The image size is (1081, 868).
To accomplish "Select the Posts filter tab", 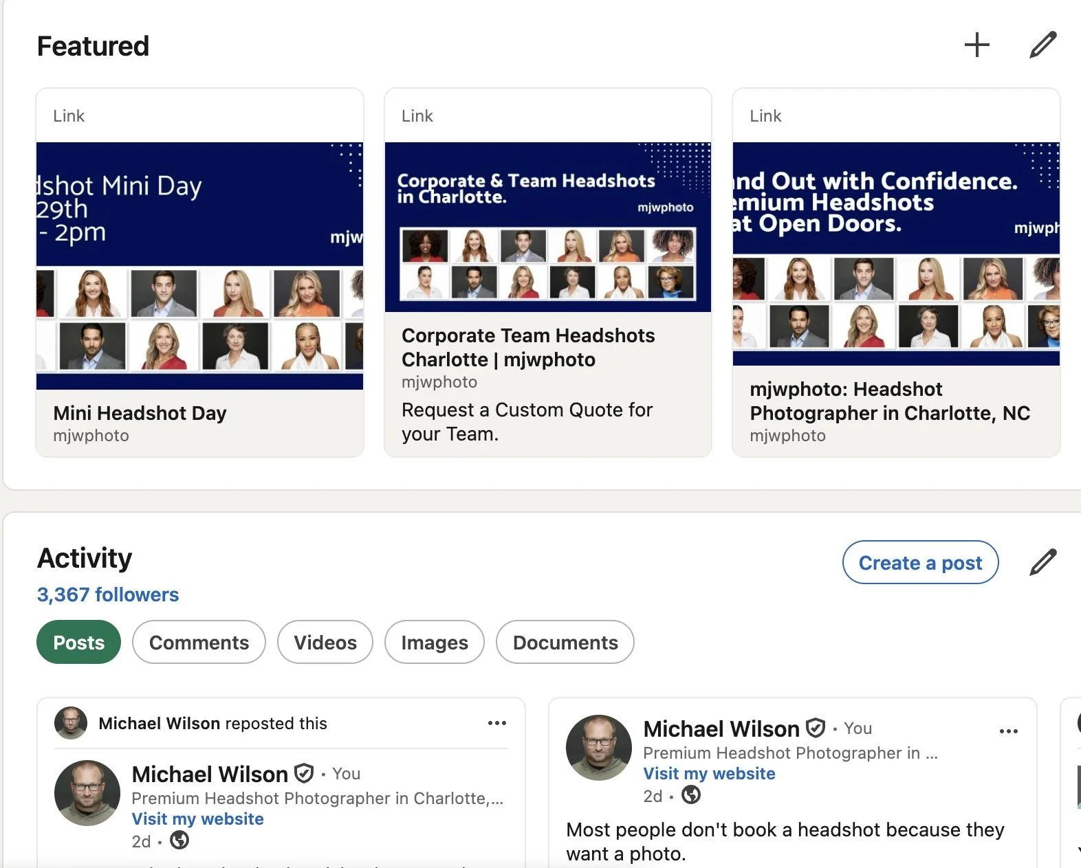I will (78, 642).
